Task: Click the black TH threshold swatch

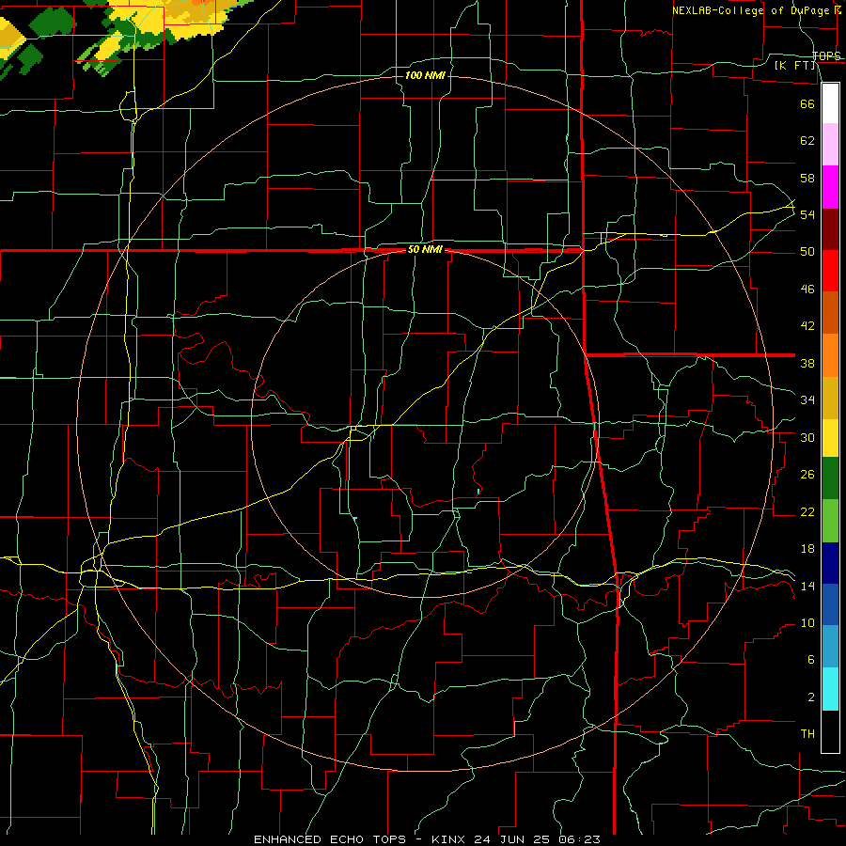Action: 830,731
